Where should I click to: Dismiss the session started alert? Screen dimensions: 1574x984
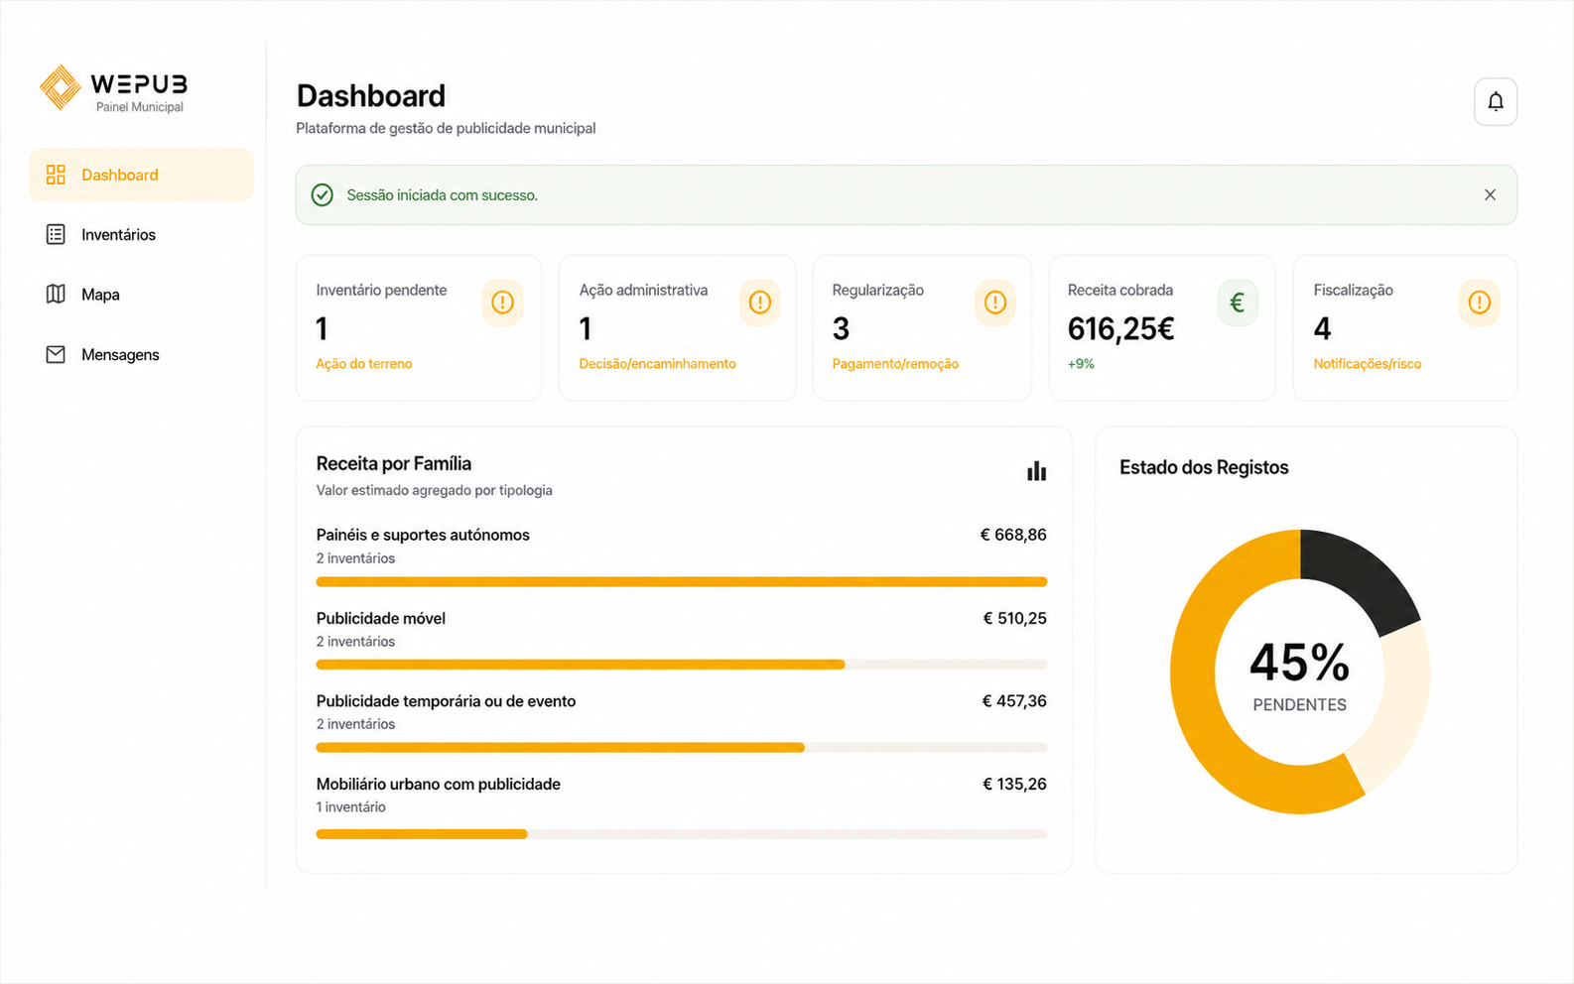click(x=1490, y=194)
